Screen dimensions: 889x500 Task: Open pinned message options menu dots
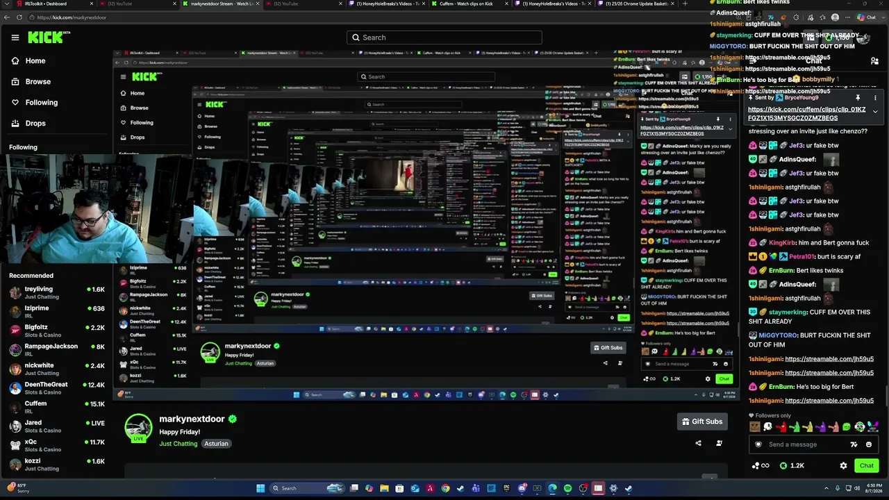tap(875, 98)
